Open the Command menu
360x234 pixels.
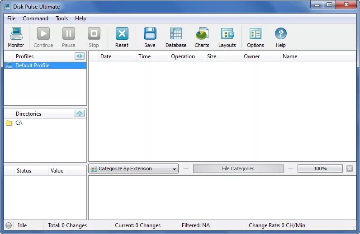[35, 19]
